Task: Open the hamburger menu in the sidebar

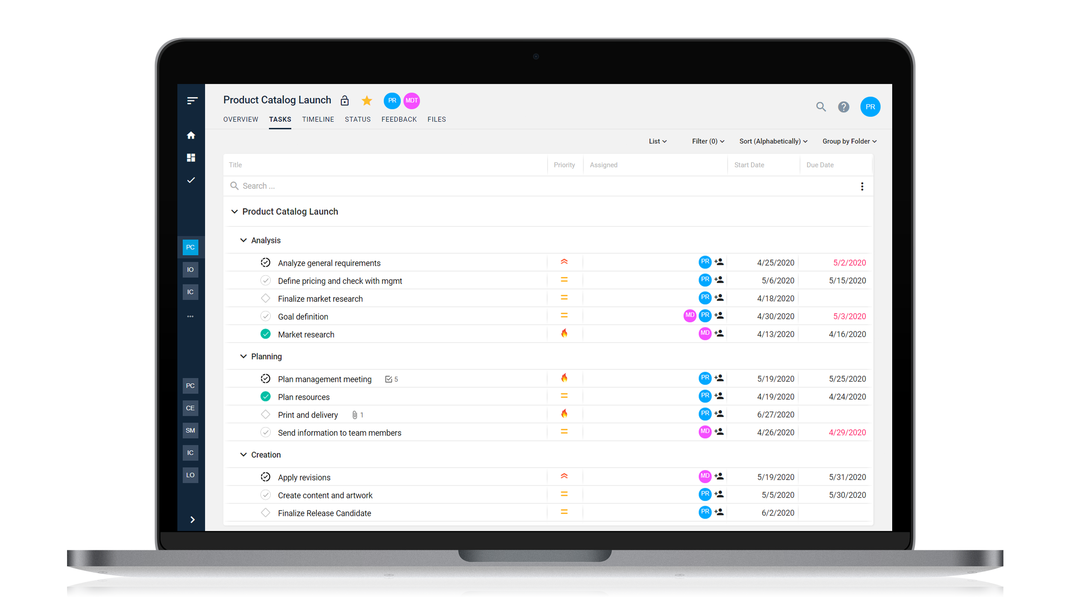Action: point(192,100)
